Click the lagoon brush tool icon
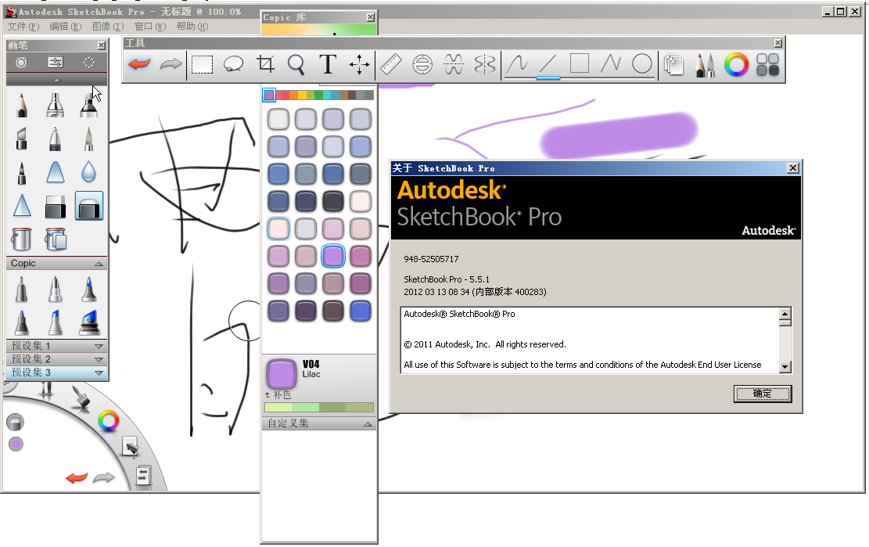This screenshot has width=869, height=547. click(81, 398)
